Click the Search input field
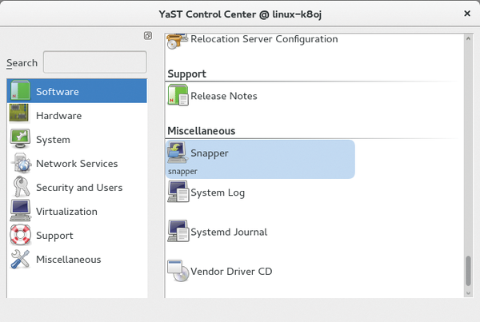Screen dimensions: 480x322 (x=95, y=62)
